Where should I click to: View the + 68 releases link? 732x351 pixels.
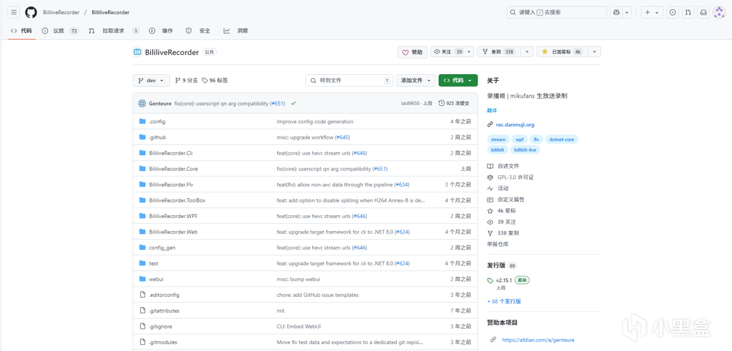click(x=504, y=301)
